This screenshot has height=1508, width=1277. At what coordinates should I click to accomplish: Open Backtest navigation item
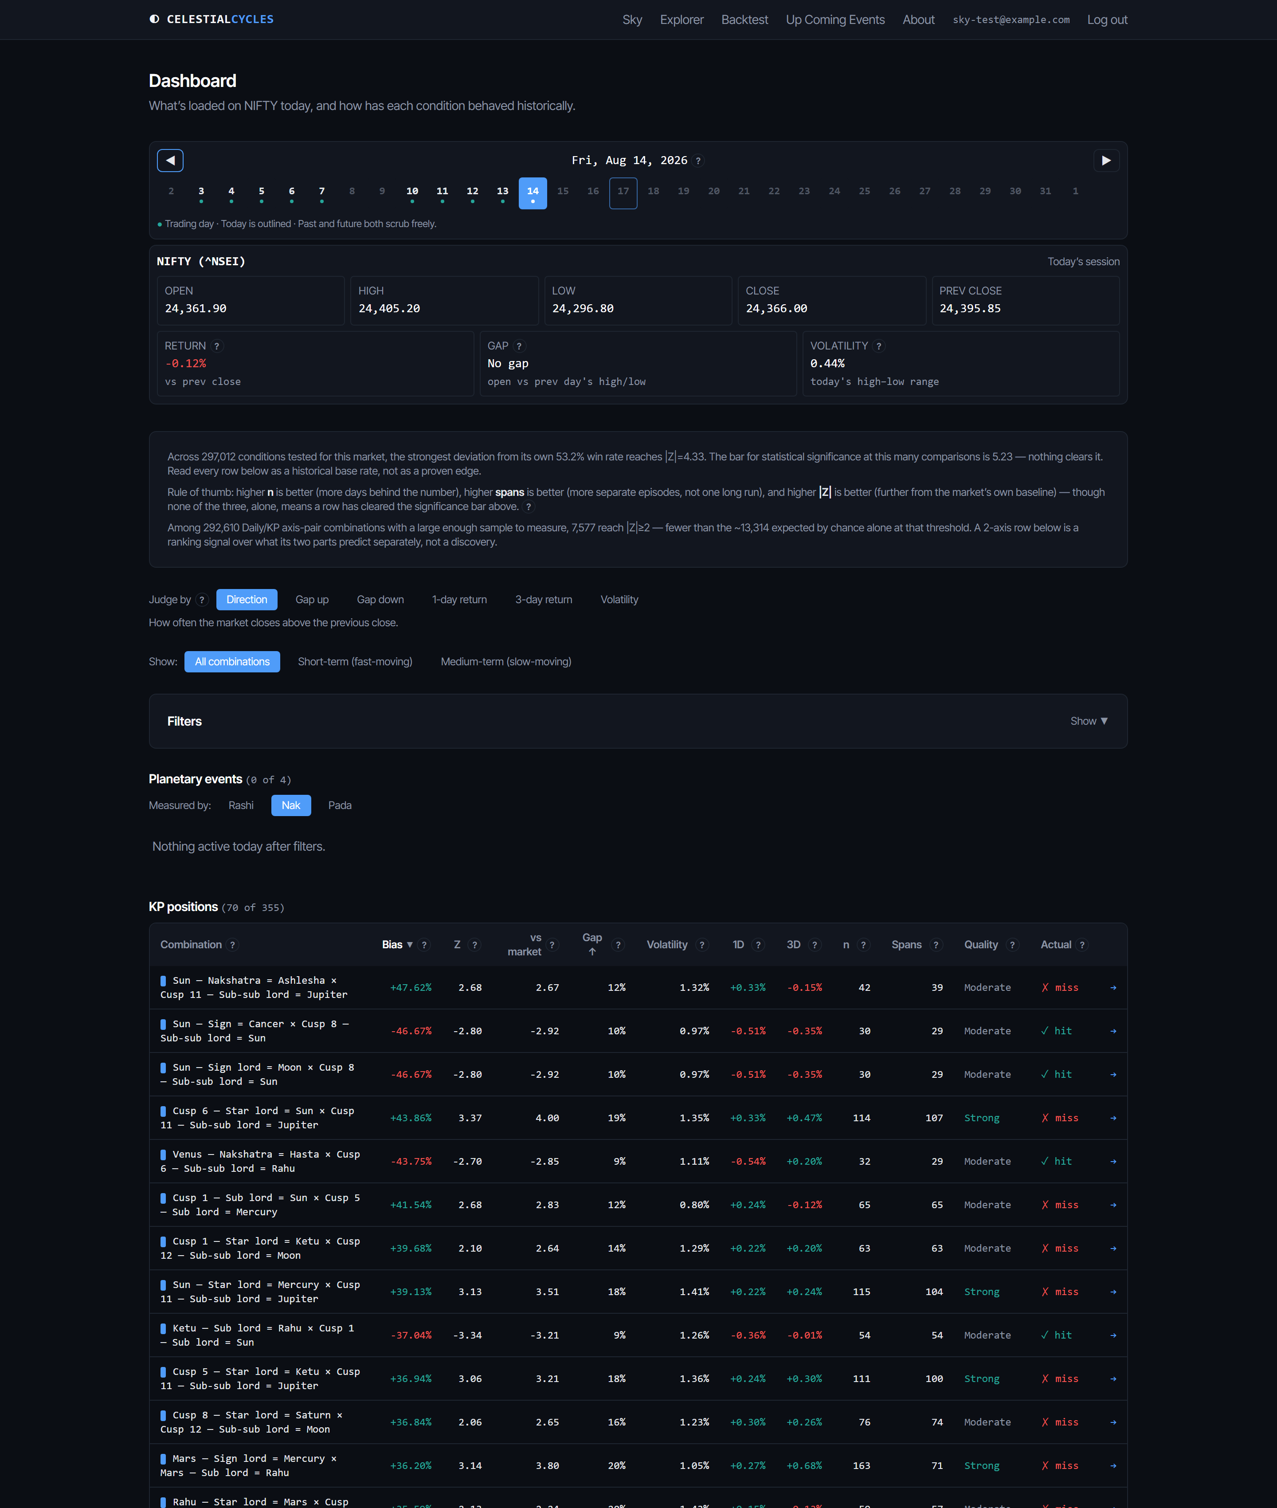point(744,20)
